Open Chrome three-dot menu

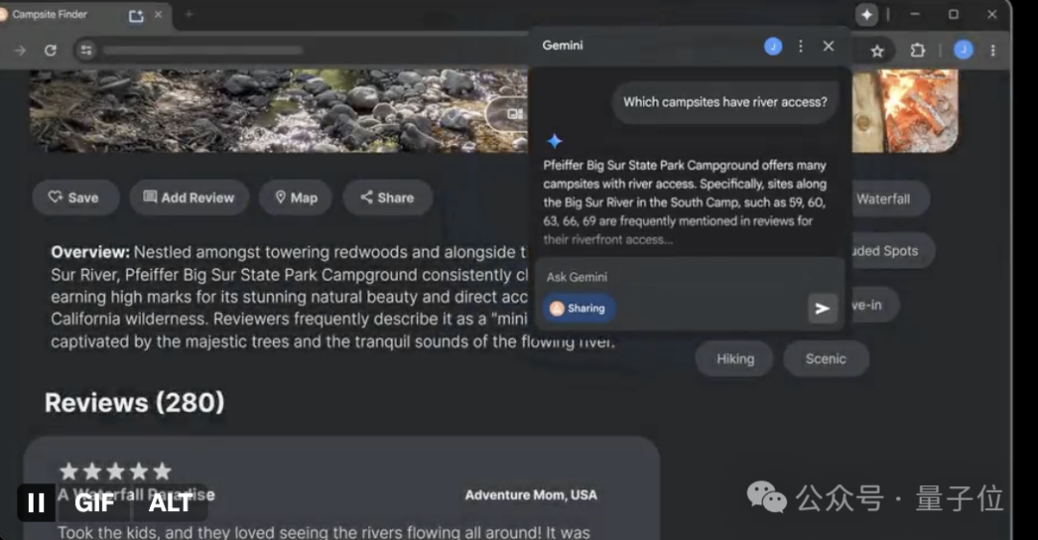(993, 50)
